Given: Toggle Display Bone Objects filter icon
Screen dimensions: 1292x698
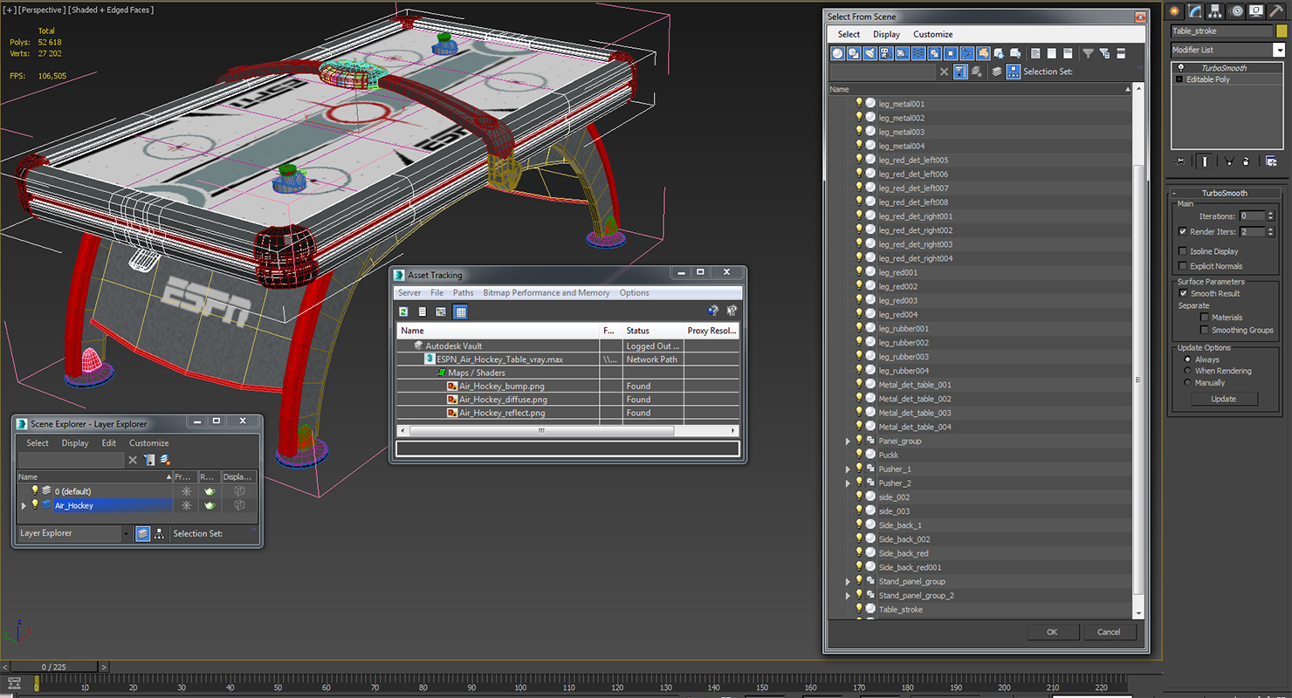Looking at the screenshot, I should (967, 54).
